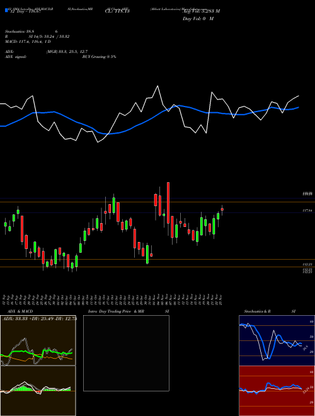
Task: Click the 'BUY Growing @ 5%' signal text
Action: coord(99,57)
